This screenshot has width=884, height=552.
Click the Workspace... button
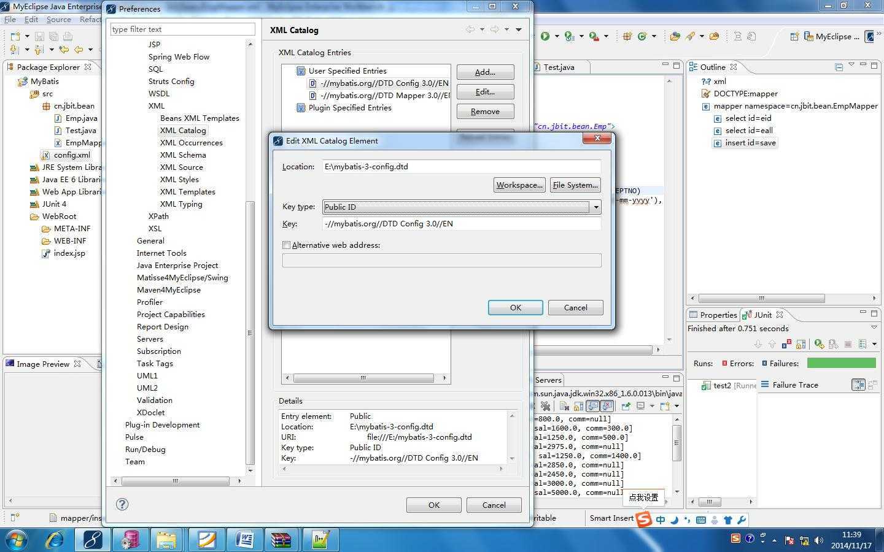519,185
